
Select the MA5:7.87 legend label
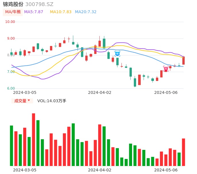click(34, 12)
